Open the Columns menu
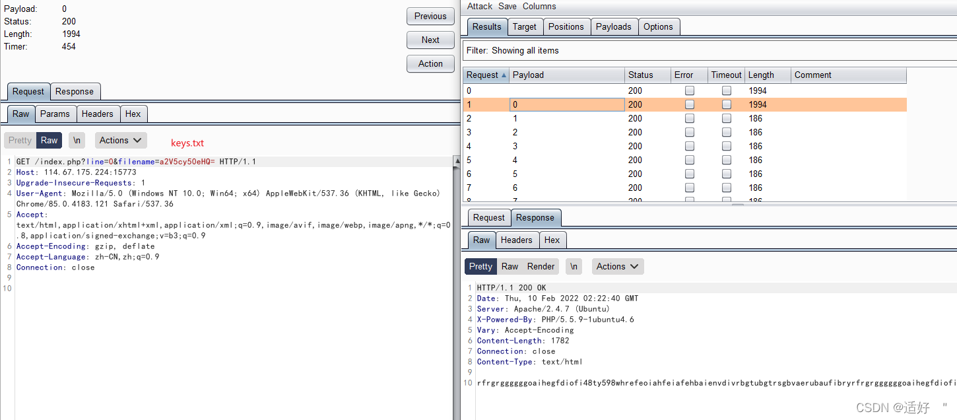The height and width of the screenshot is (420, 957). click(x=539, y=6)
